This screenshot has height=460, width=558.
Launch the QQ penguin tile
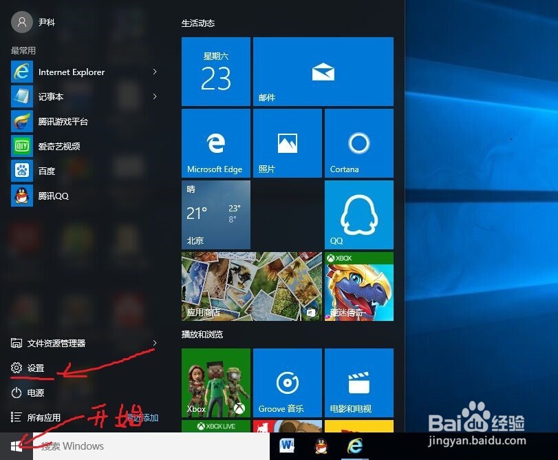coord(359,215)
